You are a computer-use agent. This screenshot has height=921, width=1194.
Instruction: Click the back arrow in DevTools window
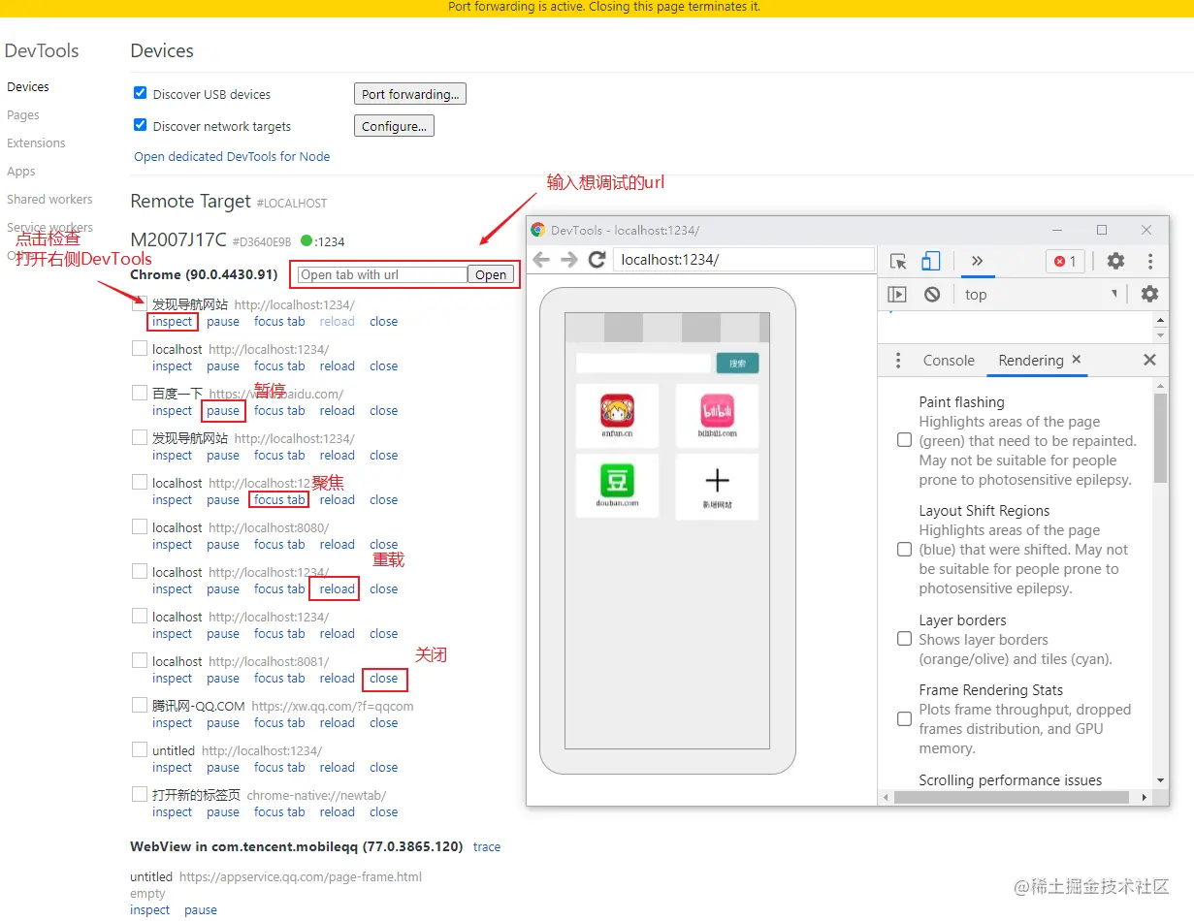(x=541, y=260)
